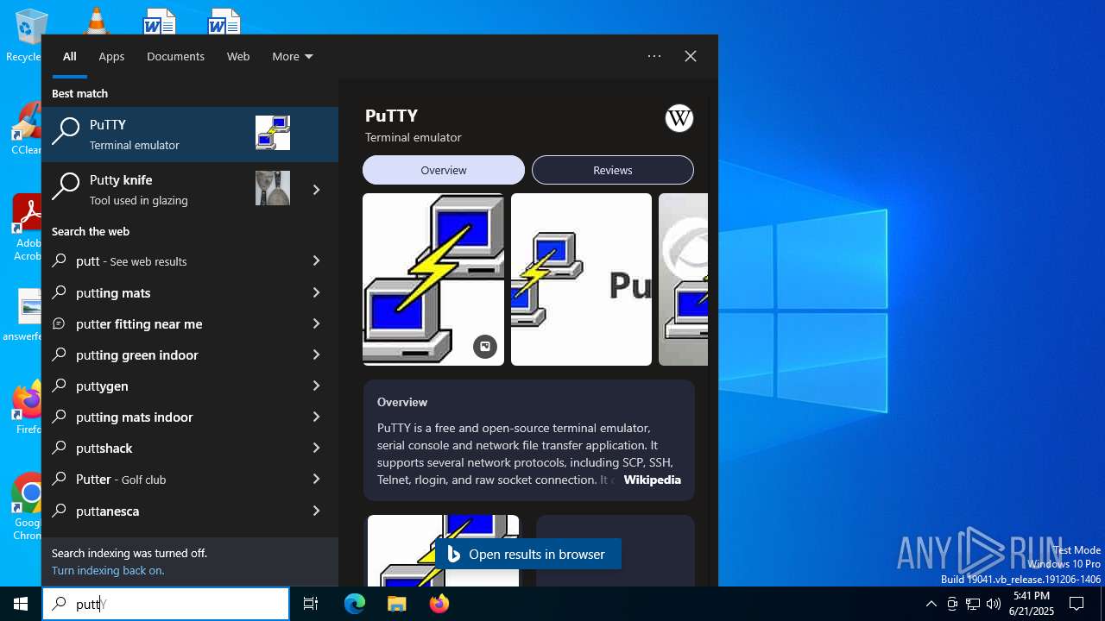Image resolution: width=1105 pixels, height=621 pixels.
Task: Expand the 'putter fitting near me' arrow
Action: point(316,323)
